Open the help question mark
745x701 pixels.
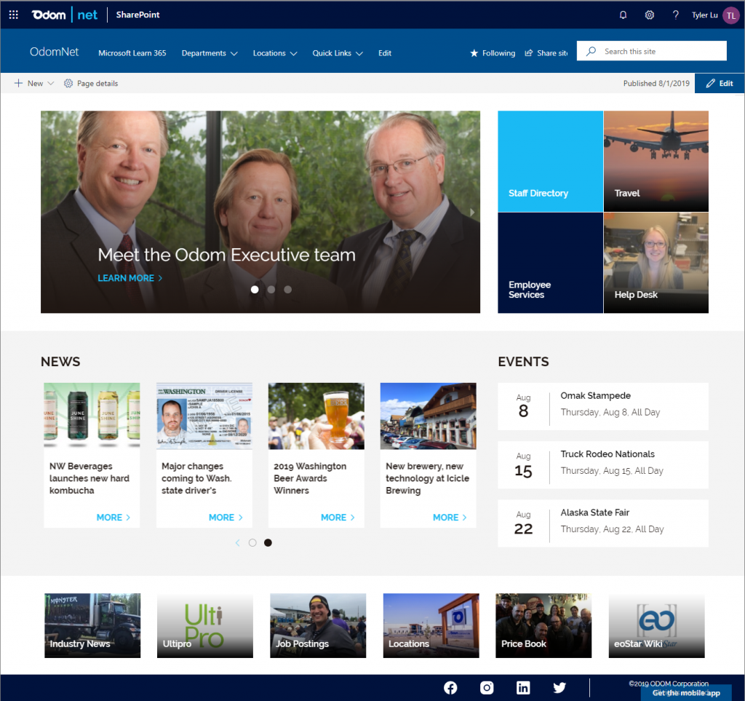(676, 15)
